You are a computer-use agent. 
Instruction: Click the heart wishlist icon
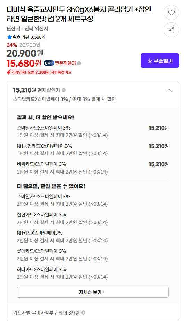pyautogui.click(x=171, y=13)
